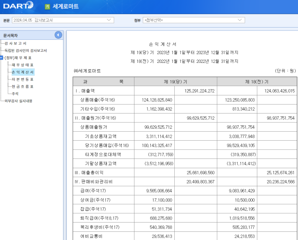Toggle the (첨부)재무제표 tree node checkbox
The image size is (298, 240).
pyautogui.click(x=1, y=58)
